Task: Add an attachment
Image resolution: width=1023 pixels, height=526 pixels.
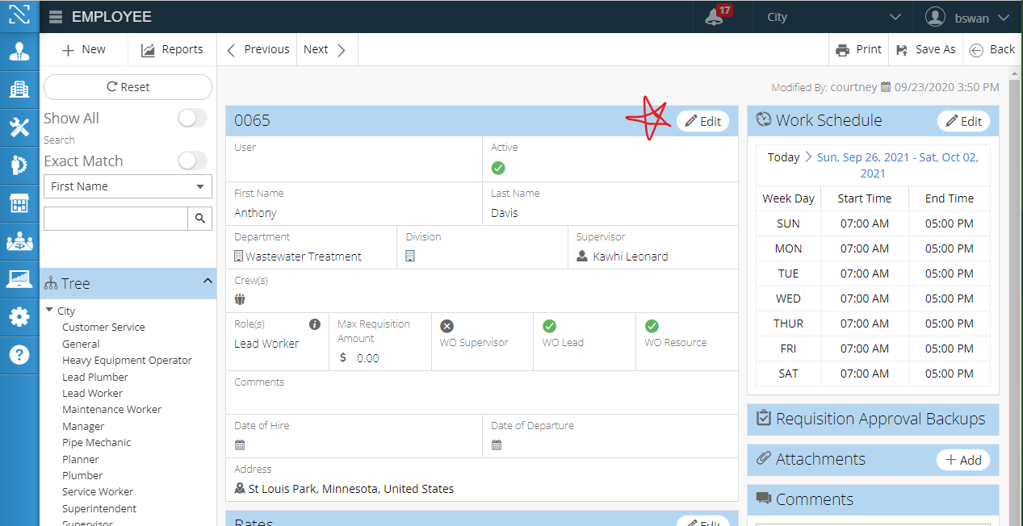Action: 963,460
